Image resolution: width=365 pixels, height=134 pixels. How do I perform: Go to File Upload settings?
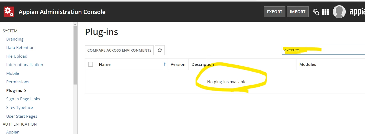pyautogui.click(x=17, y=56)
